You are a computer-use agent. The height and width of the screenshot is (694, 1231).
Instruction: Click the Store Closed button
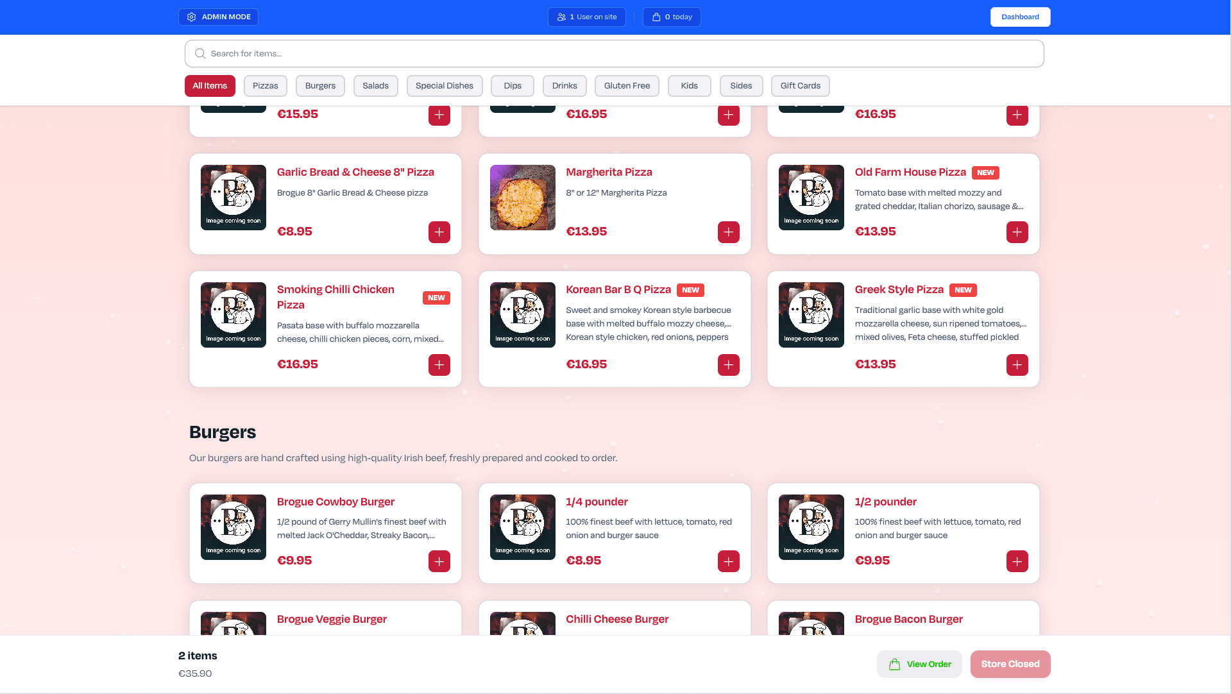tap(1010, 664)
